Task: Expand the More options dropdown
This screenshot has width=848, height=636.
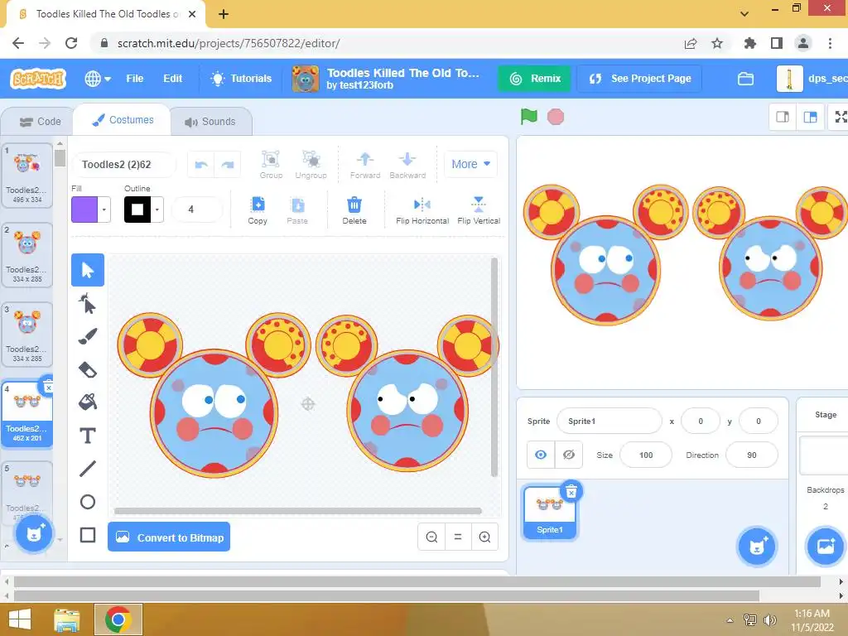Action: click(x=470, y=164)
